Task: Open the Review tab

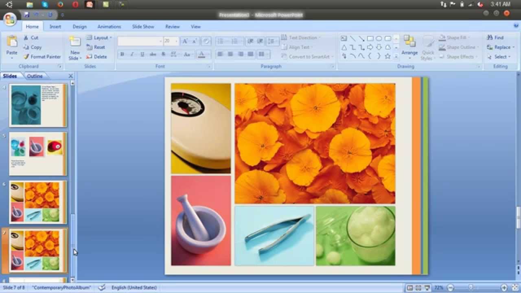Action: [172, 26]
